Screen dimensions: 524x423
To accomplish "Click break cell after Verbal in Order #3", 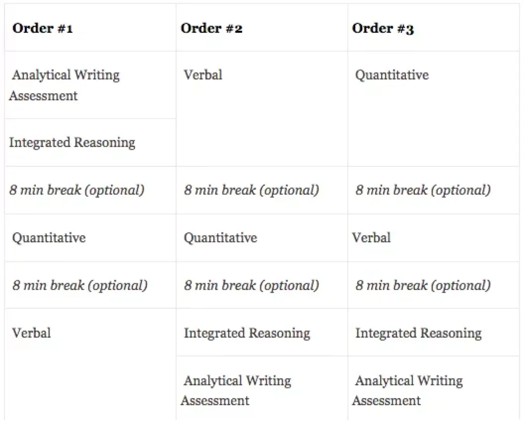I will point(423,285).
